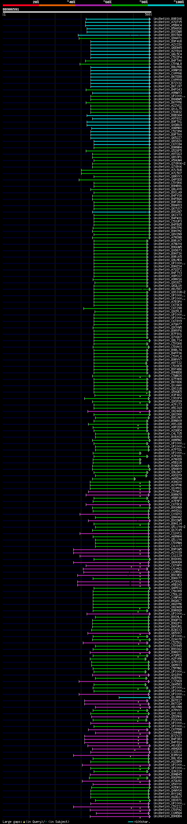Select the UniRef100_A7QIF2 label

(x=168, y=269)
